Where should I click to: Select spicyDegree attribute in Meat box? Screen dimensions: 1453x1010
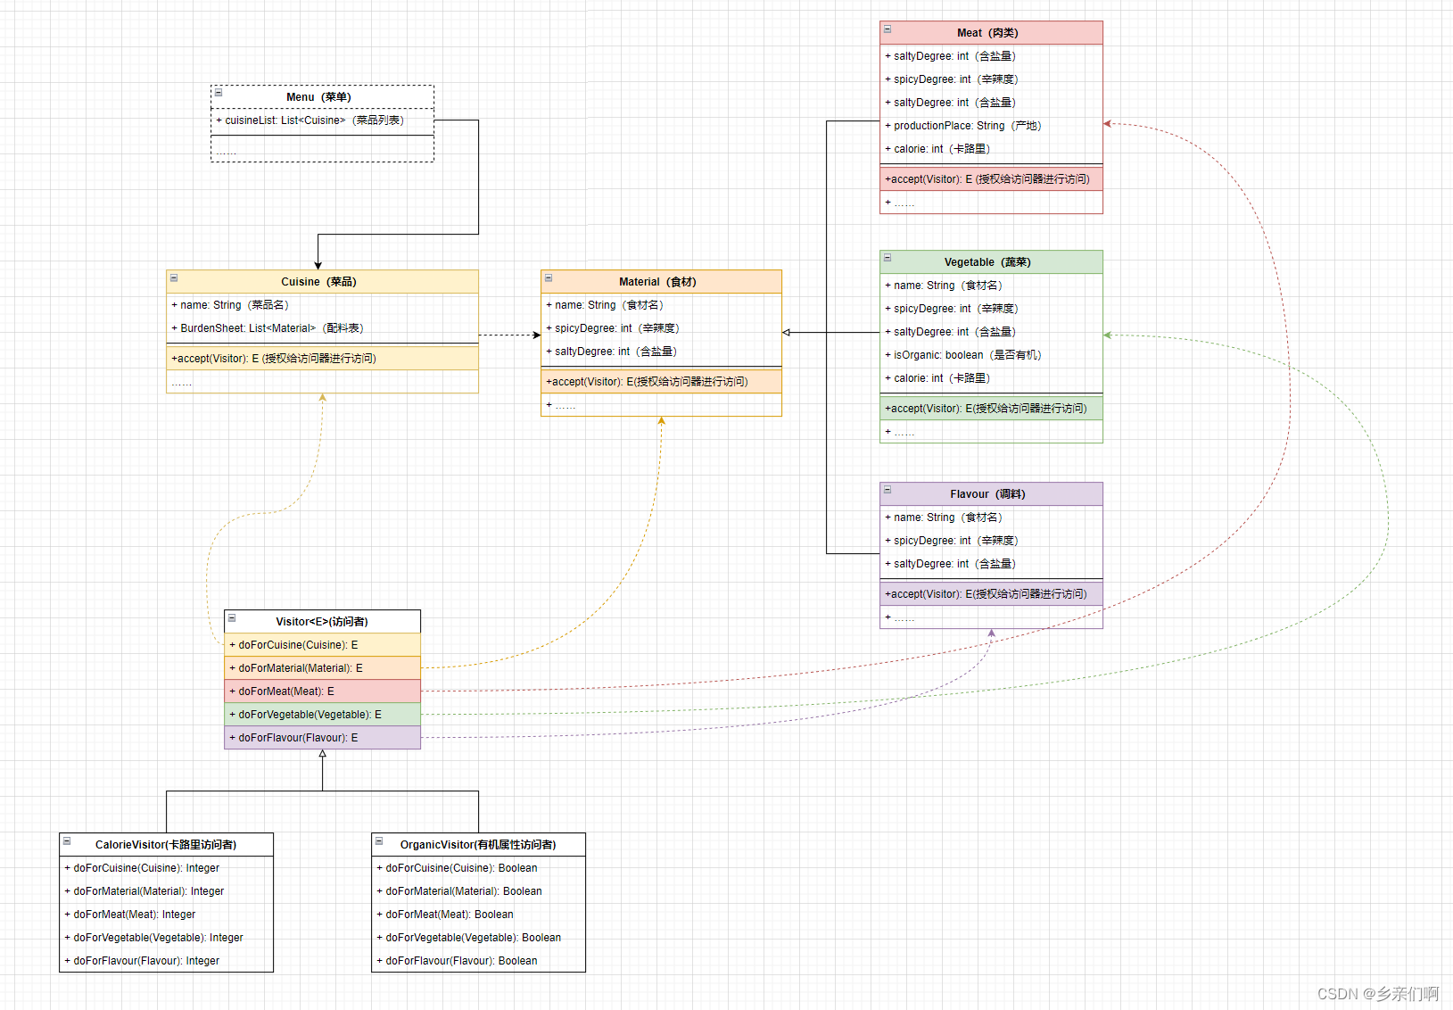coord(992,79)
